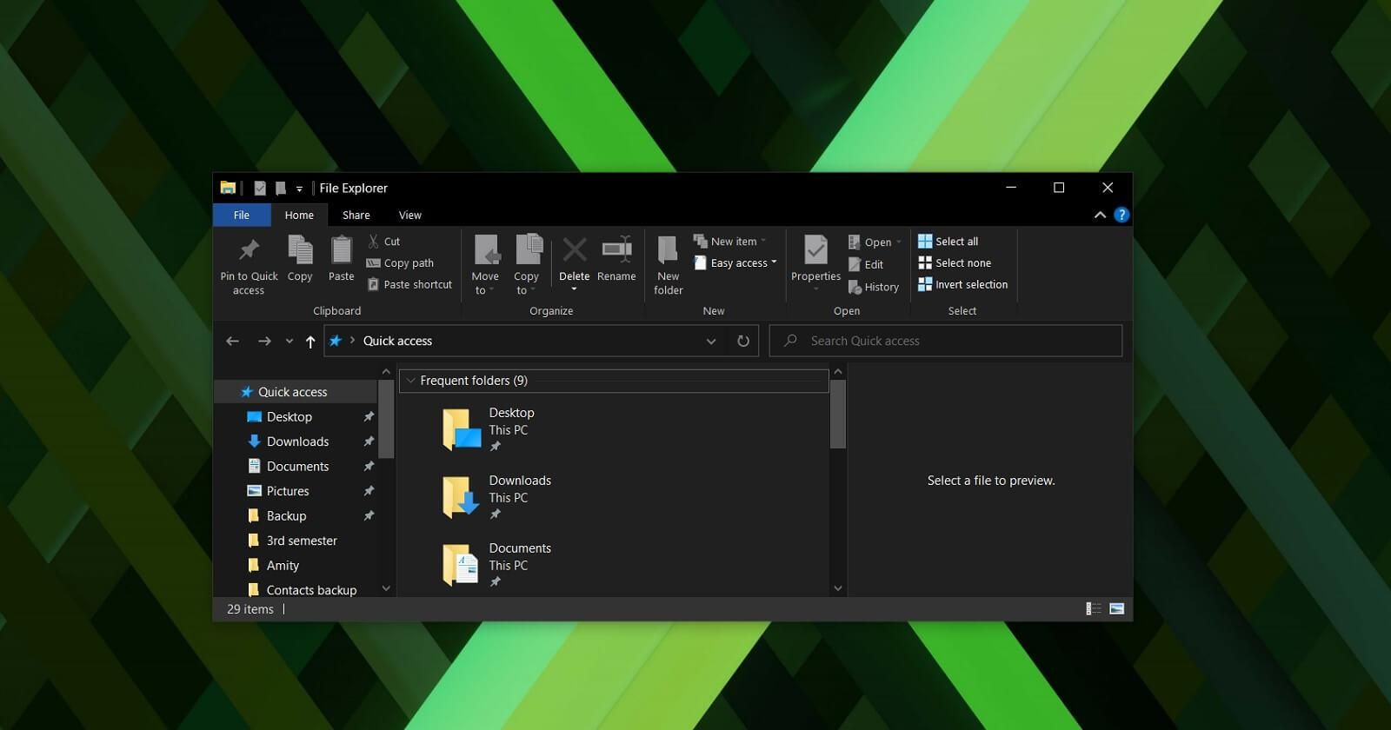The height and width of the screenshot is (730, 1391).
Task: Create a New folder from the ribbon
Action: 668,251
